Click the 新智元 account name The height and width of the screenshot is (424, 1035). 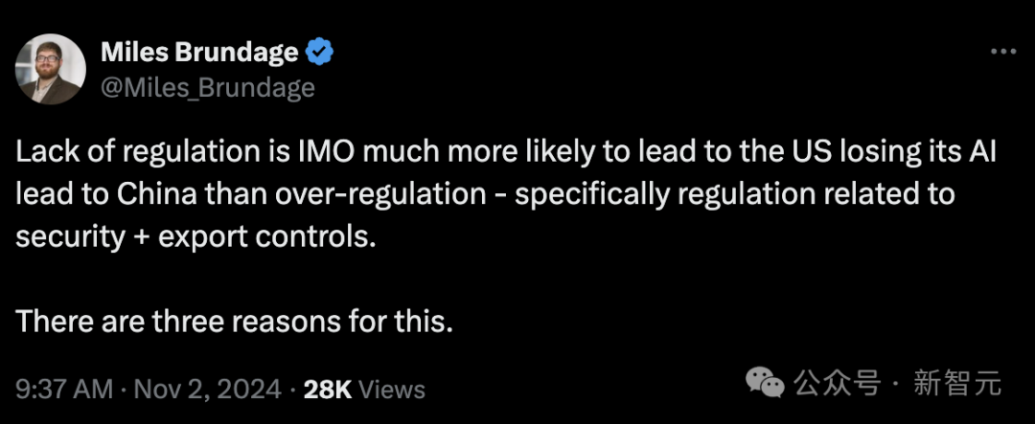957,384
